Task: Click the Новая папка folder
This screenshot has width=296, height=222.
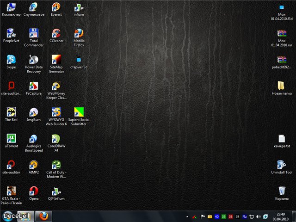Action: point(282,88)
